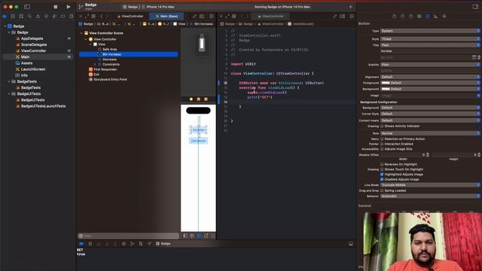This screenshot has height=271, width=482.
Task: Toggle the console pane icon at debug bar right
Action: 351,244
